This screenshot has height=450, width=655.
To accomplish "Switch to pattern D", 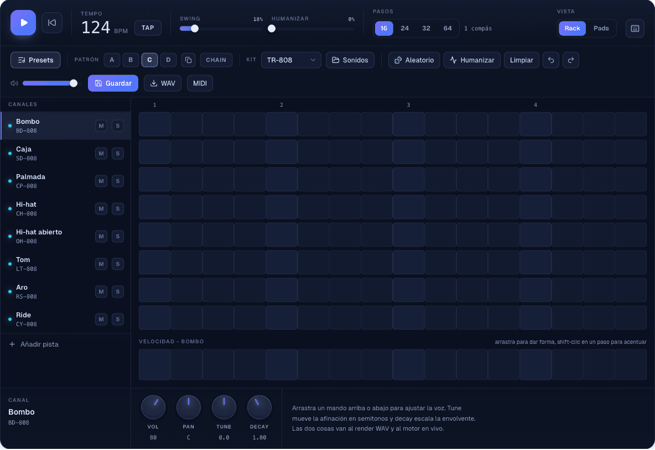I will click(168, 60).
